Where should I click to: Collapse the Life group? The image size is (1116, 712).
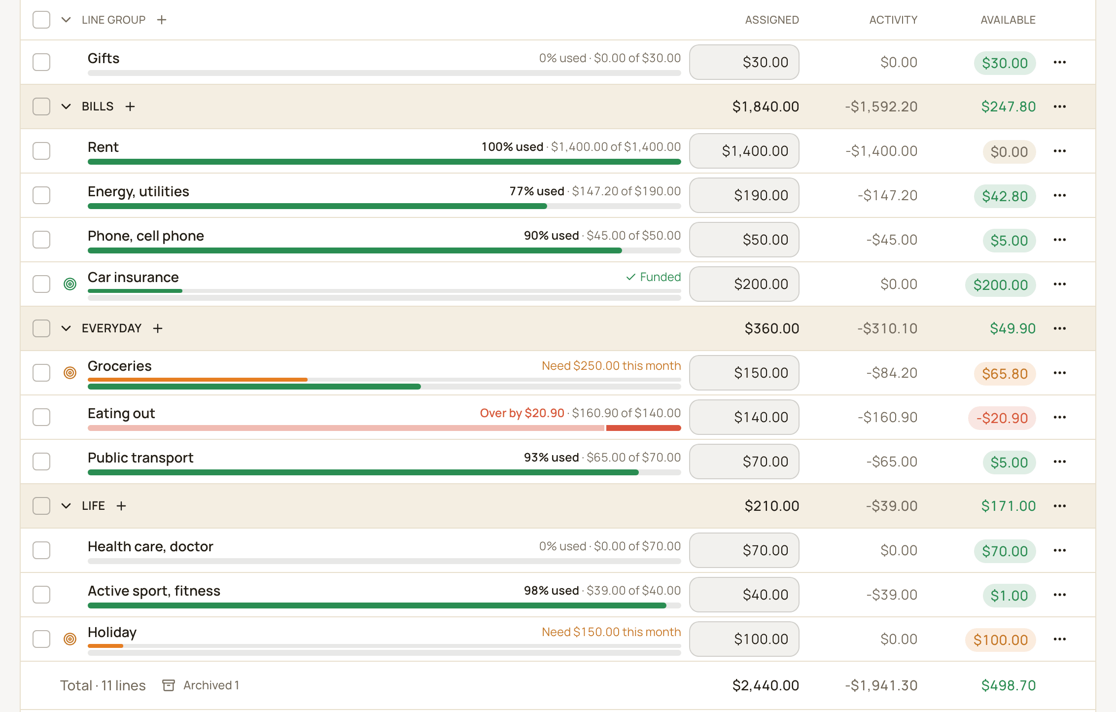tap(66, 506)
